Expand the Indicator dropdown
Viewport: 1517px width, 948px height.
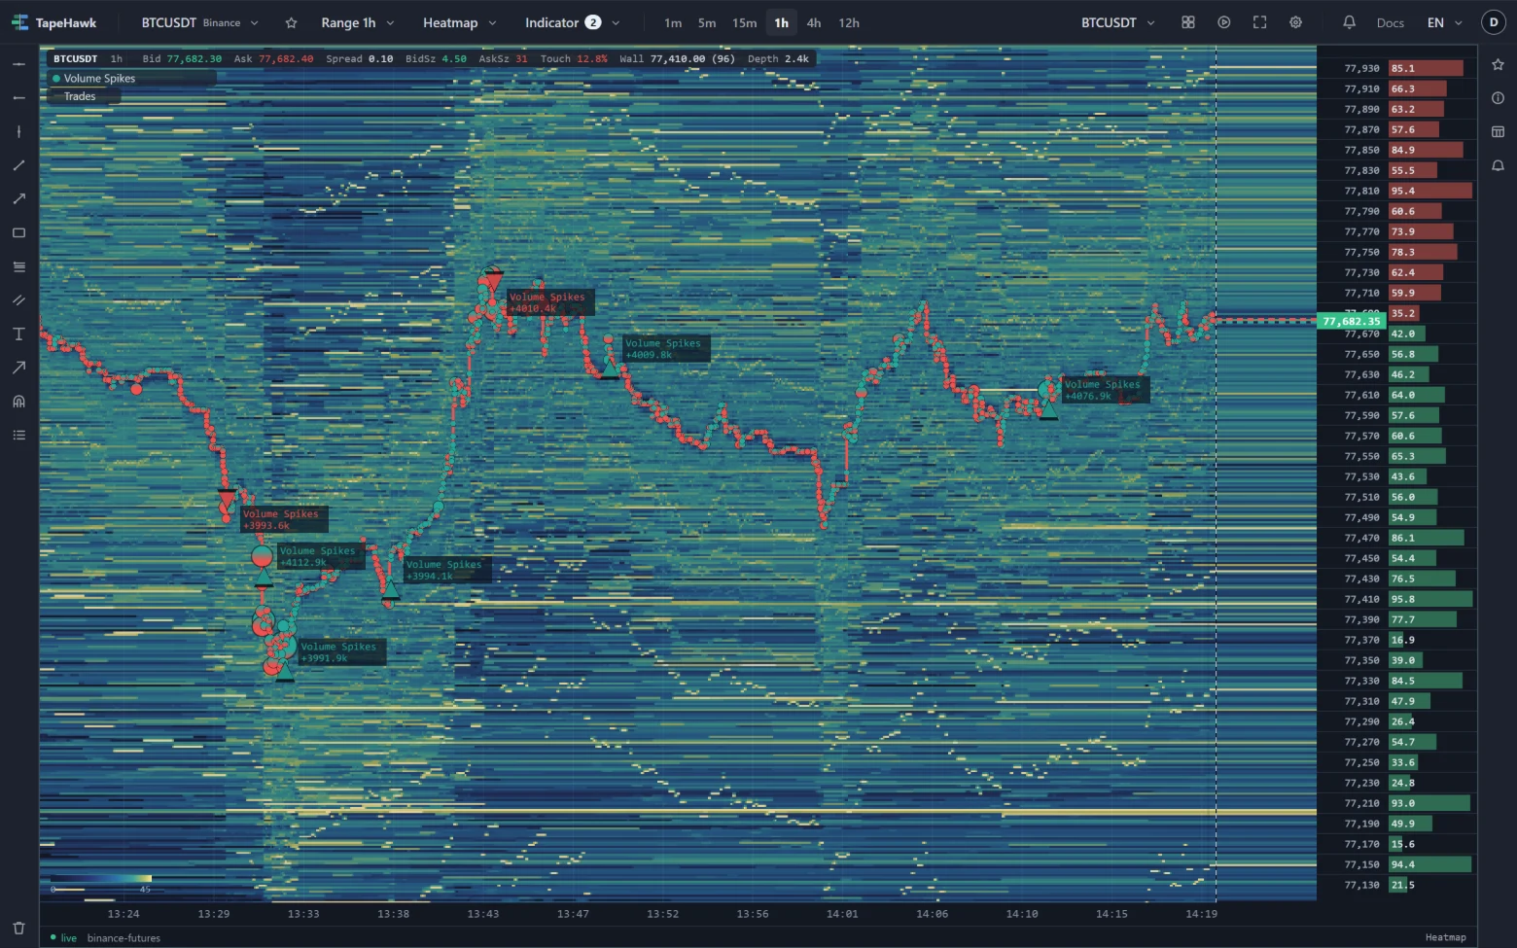click(x=573, y=22)
